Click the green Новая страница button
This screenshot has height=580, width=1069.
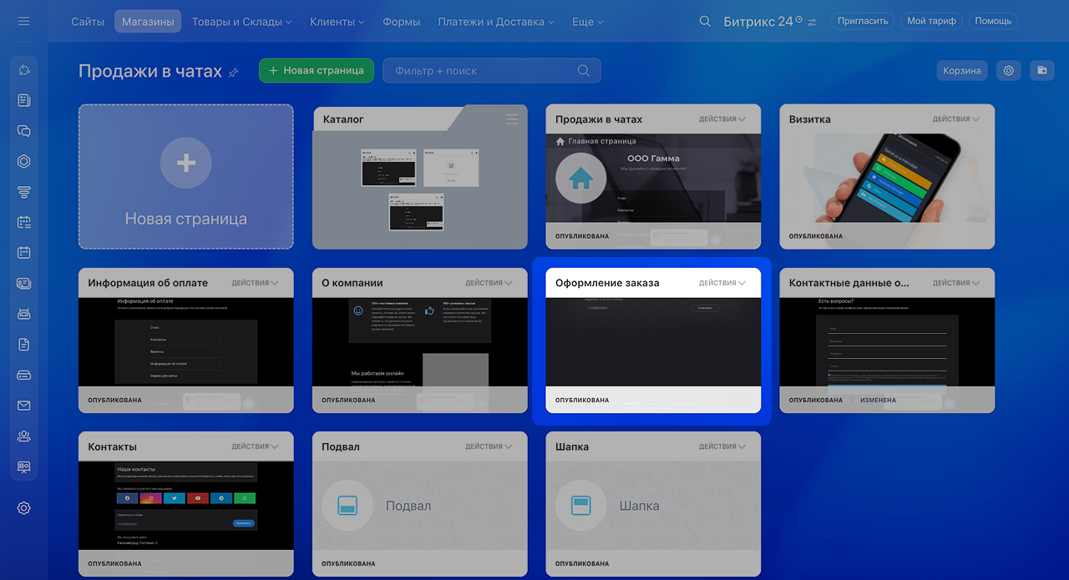pos(316,71)
